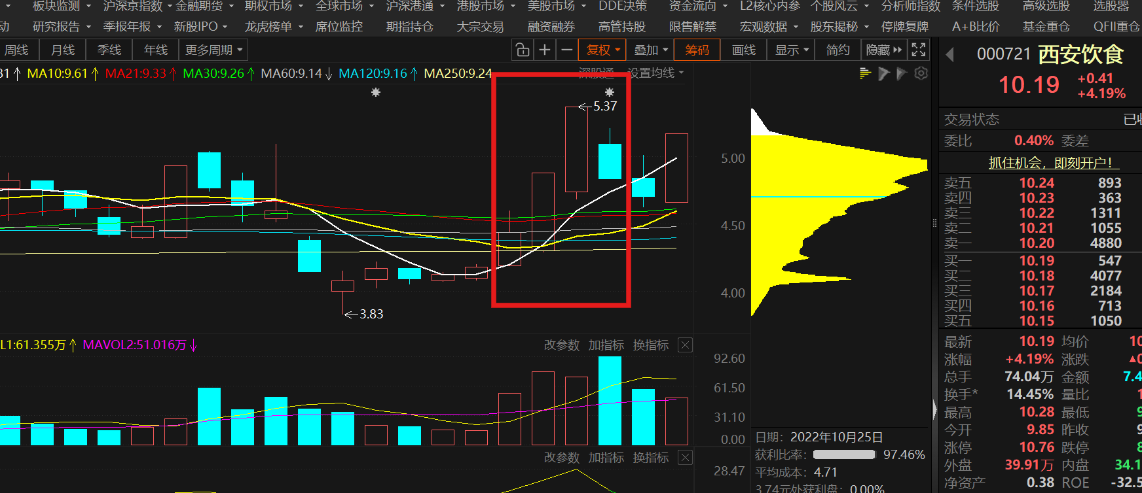Open 设置均线 moving average settings dropdown
This screenshot has height=493, width=1142.
pos(655,73)
